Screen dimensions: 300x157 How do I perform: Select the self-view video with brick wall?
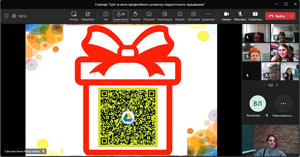(270, 140)
